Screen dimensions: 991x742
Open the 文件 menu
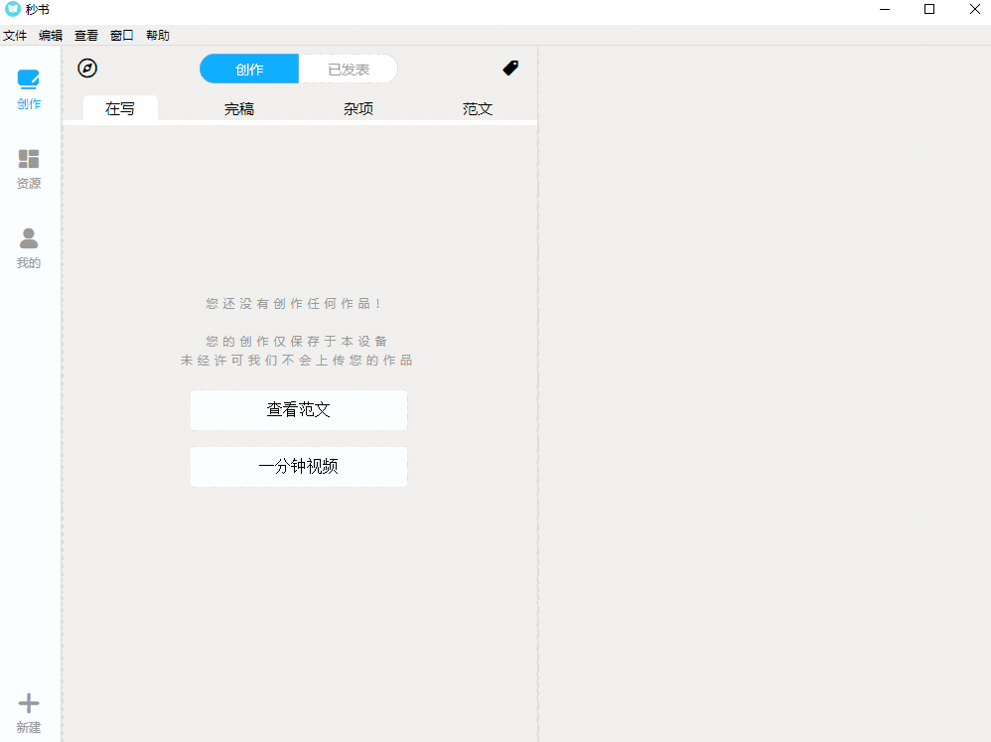(x=15, y=35)
